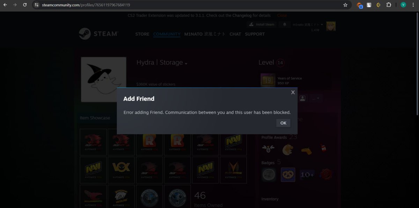Select the Vox Eminor Katowice sticker

pos(121,170)
